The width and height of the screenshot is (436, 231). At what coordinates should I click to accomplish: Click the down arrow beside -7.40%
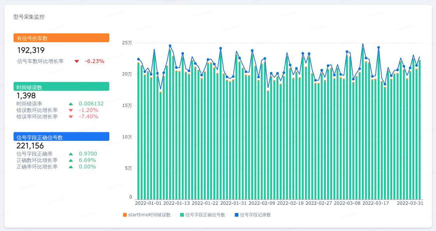point(71,117)
